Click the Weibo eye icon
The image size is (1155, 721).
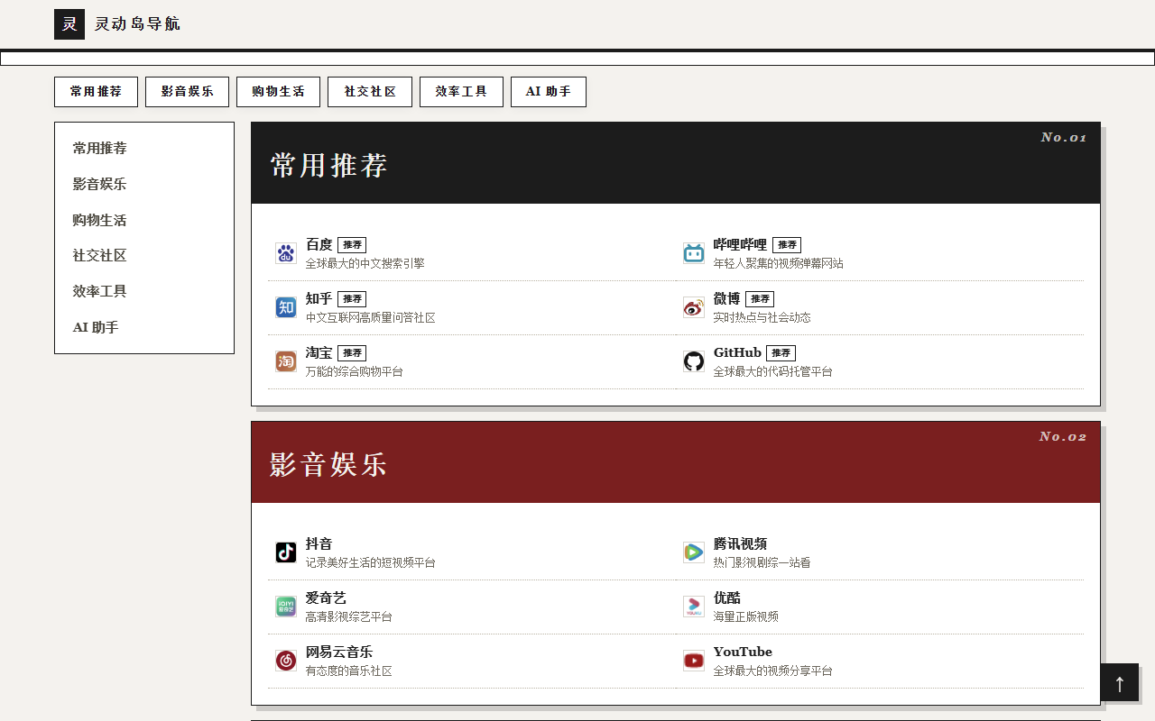click(x=694, y=307)
